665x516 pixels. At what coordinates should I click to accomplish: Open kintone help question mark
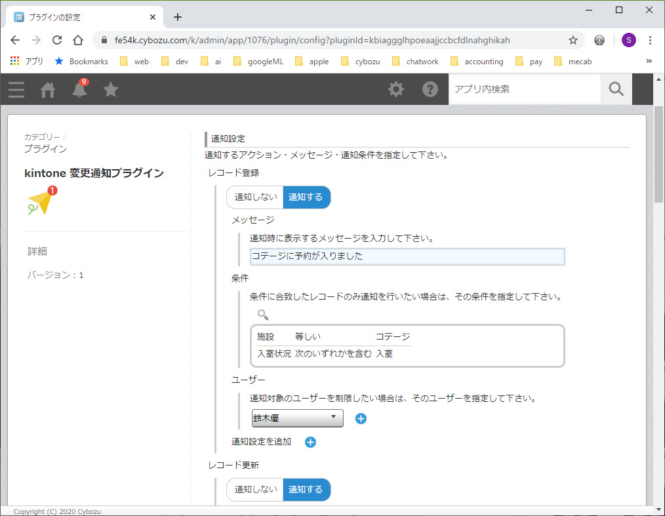[430, 89]
